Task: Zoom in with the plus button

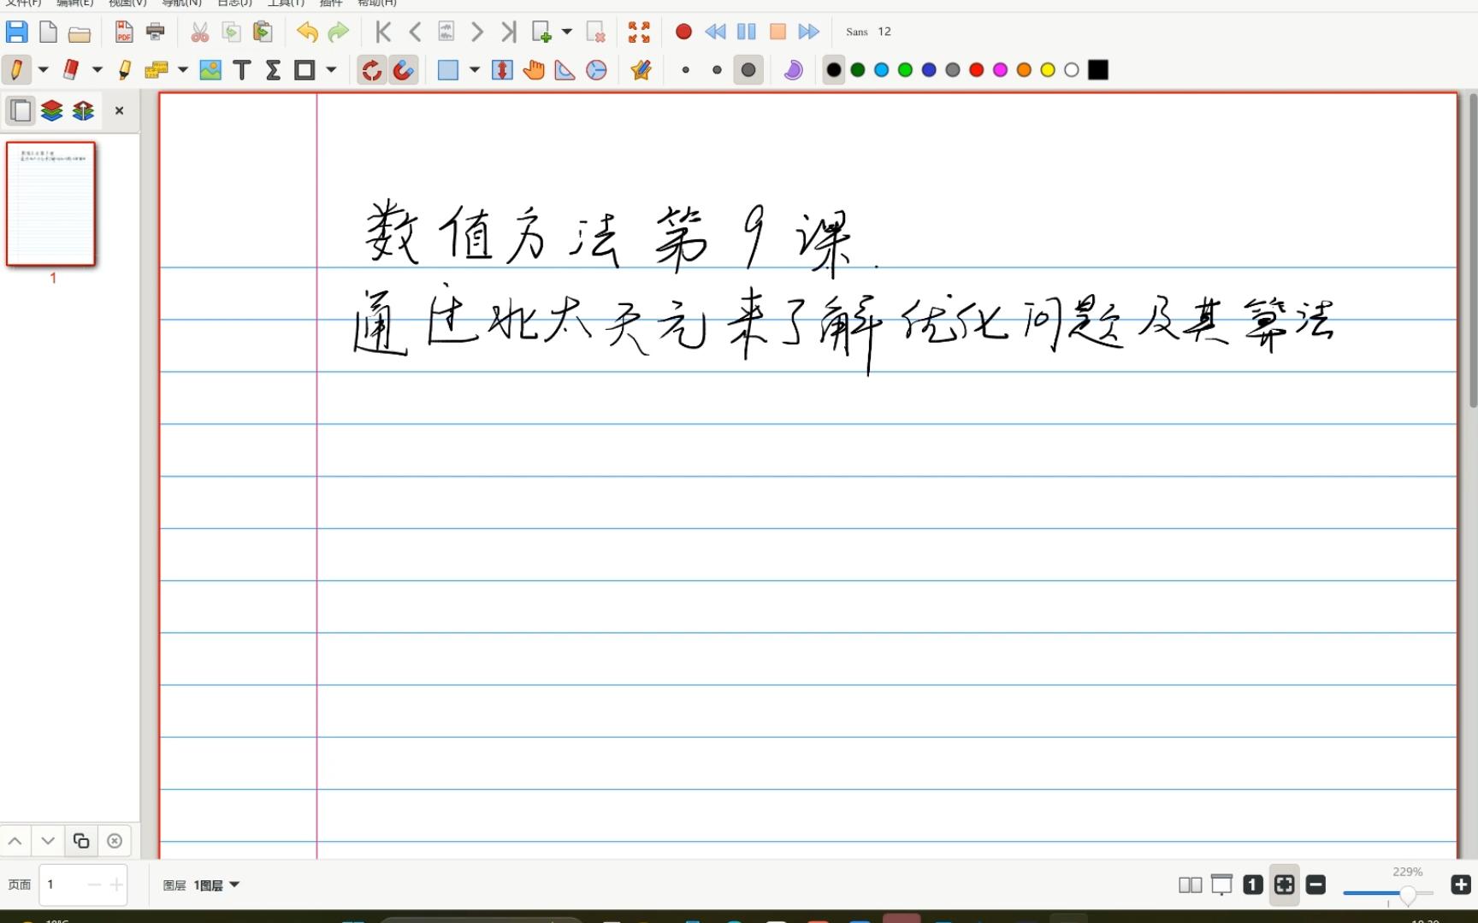Action: [1461, 885]
